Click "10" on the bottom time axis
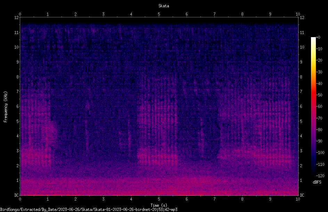Screen dimensions: 328x212 [x=298, y=199]
